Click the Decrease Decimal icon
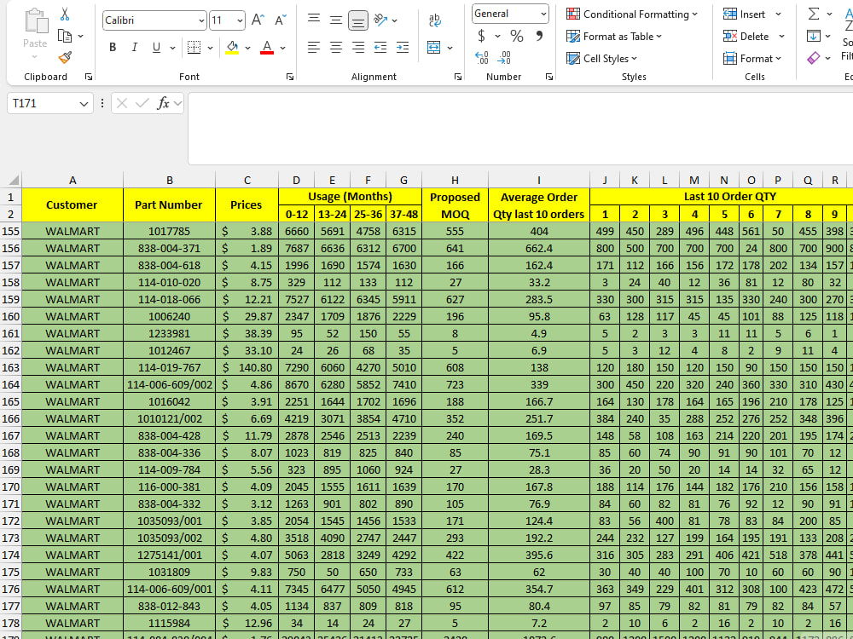The height and width of the screenshot is (639, 853). pyautogui.click(x=504, y=58)
